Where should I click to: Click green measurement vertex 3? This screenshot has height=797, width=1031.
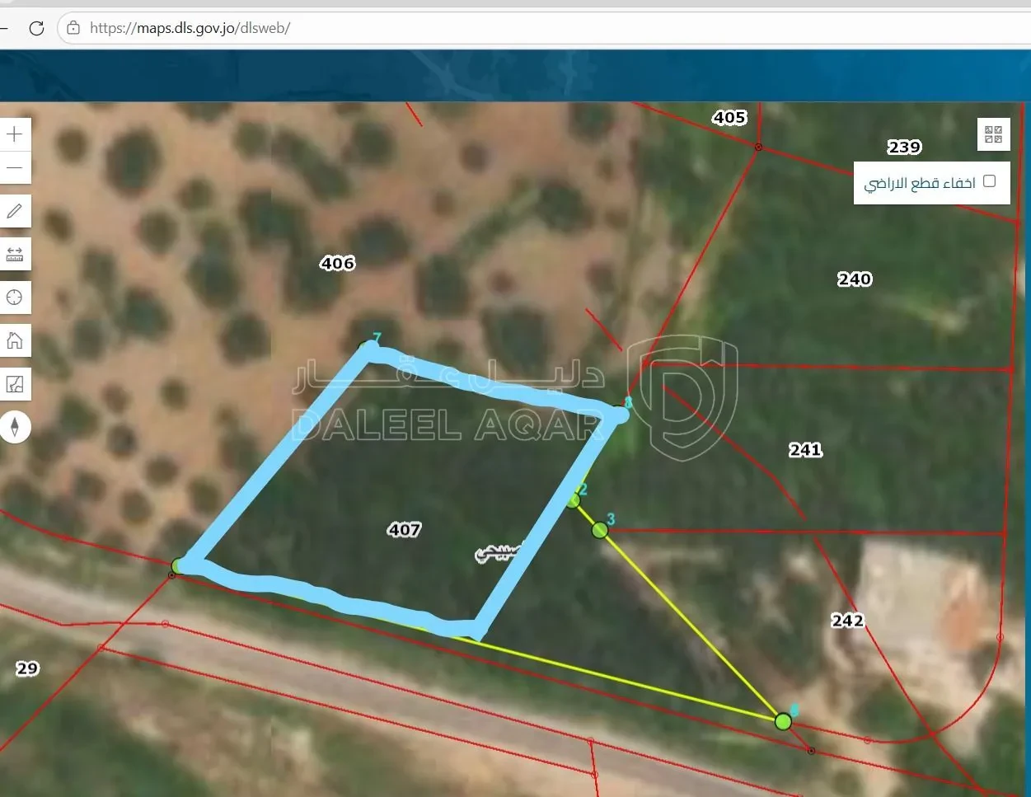tap(600, 530)
